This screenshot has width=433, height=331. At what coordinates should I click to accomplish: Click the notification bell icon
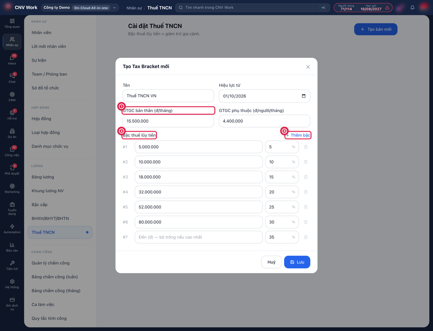pos(412,8)
